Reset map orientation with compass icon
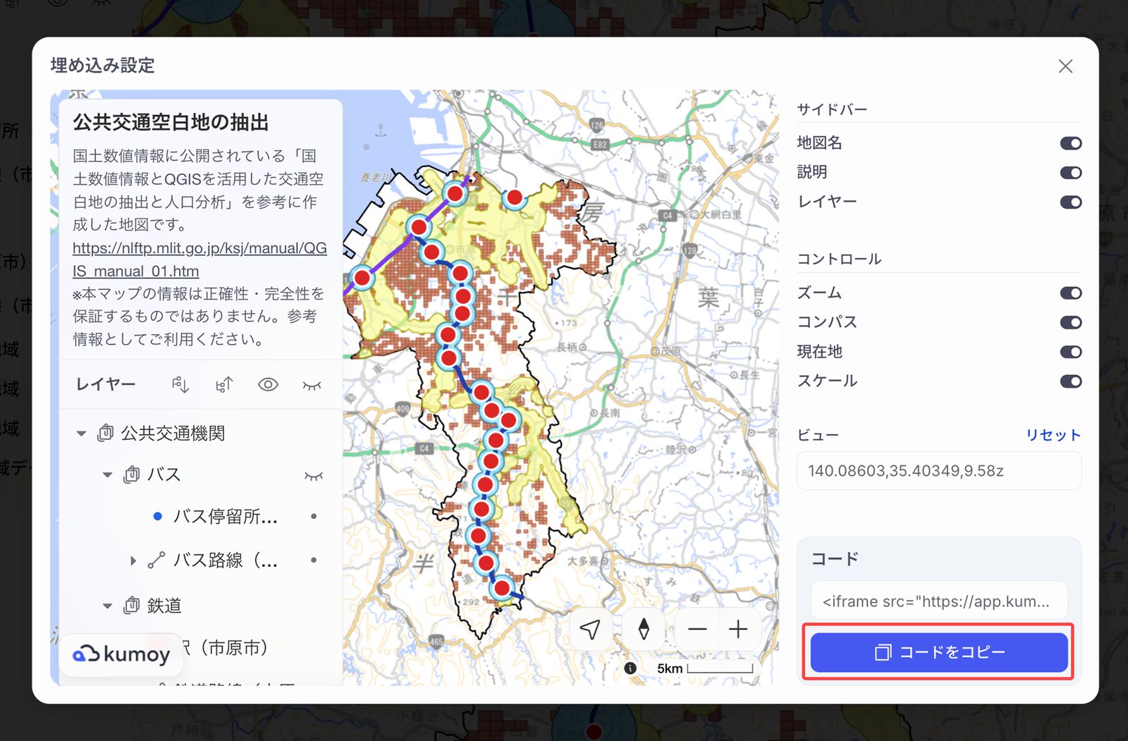1128x741 pixels. pos(643,629)
